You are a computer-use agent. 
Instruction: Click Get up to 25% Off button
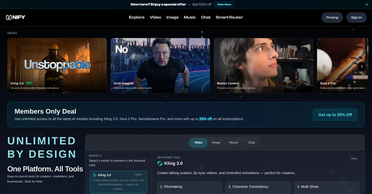335,115
